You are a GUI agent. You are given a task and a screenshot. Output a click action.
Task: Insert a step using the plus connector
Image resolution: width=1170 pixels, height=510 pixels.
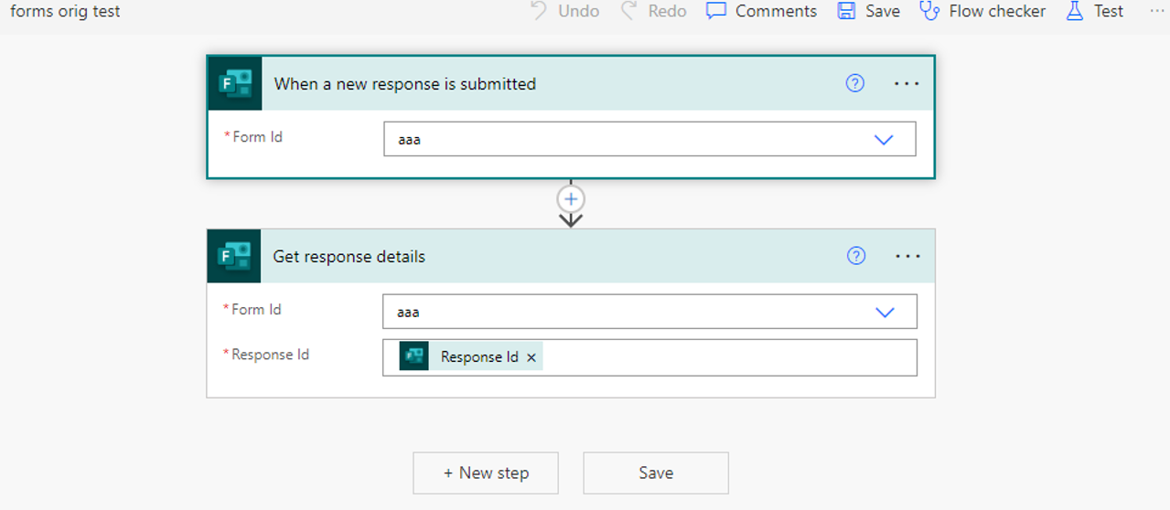(x=571, y=198)
